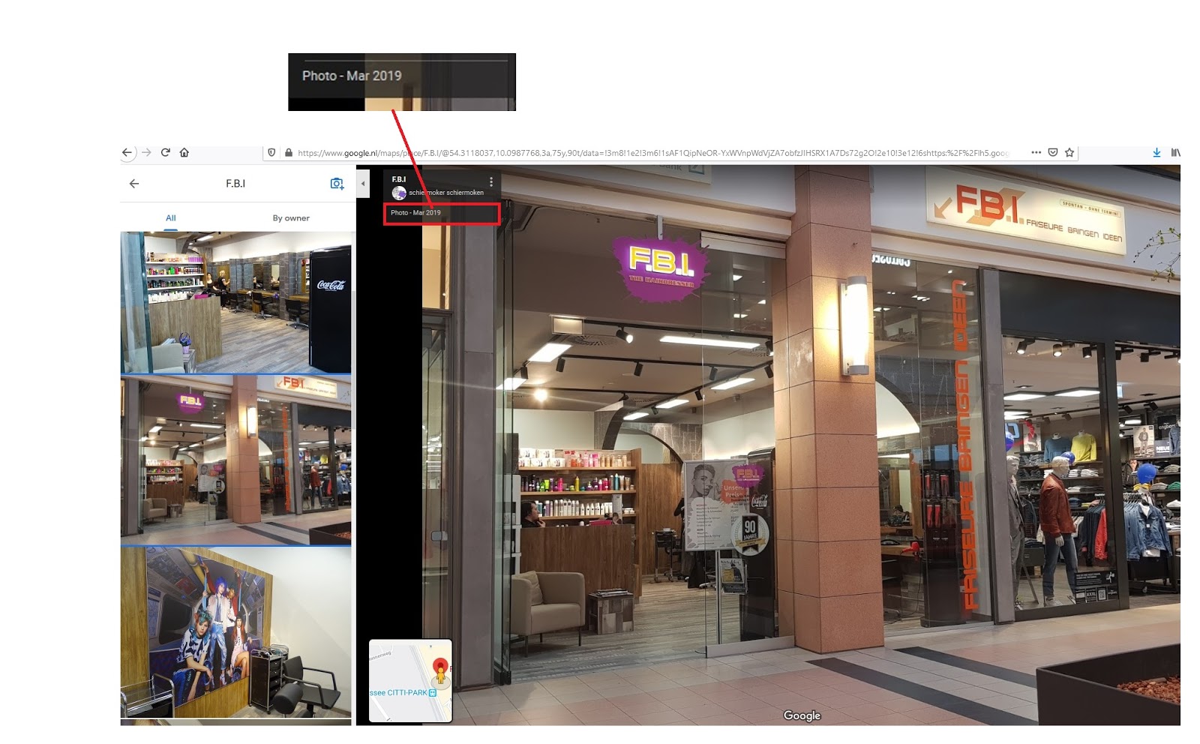1200x744 pixels.
Task: Return from F.B.I photos panel
Action: pyautogui.click(x=134, y=183)
